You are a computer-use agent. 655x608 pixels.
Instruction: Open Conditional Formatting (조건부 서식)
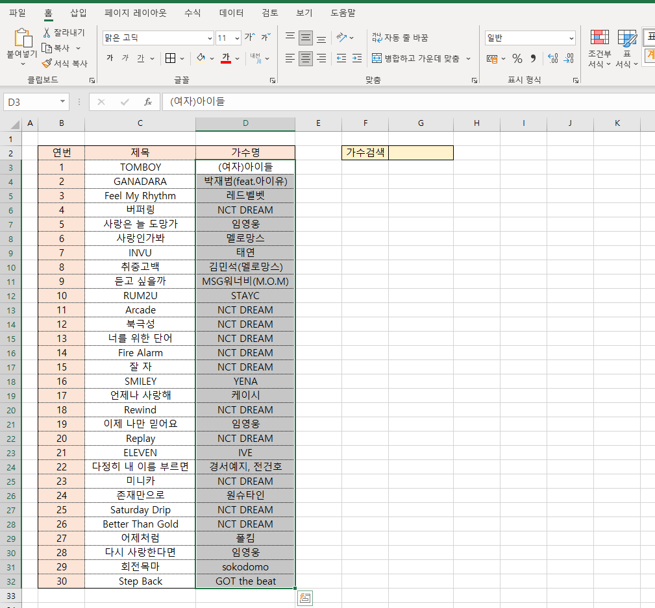[599, 49]
